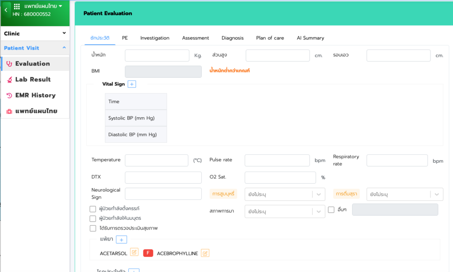The image size is (453, 272).
Task: Open EMR History from sidebar
Action: tap(35, 95)
